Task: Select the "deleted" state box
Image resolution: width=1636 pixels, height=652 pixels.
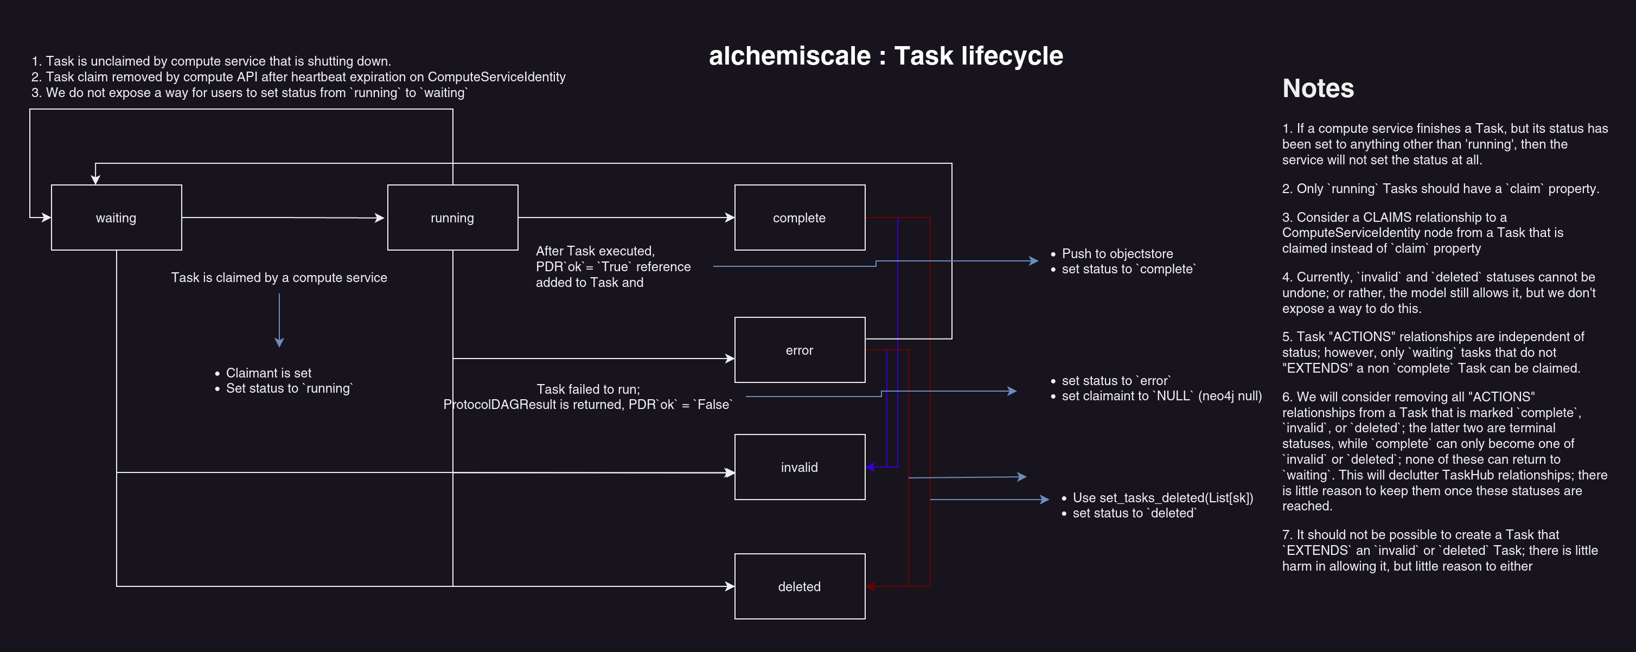Action: click(800, 586)
